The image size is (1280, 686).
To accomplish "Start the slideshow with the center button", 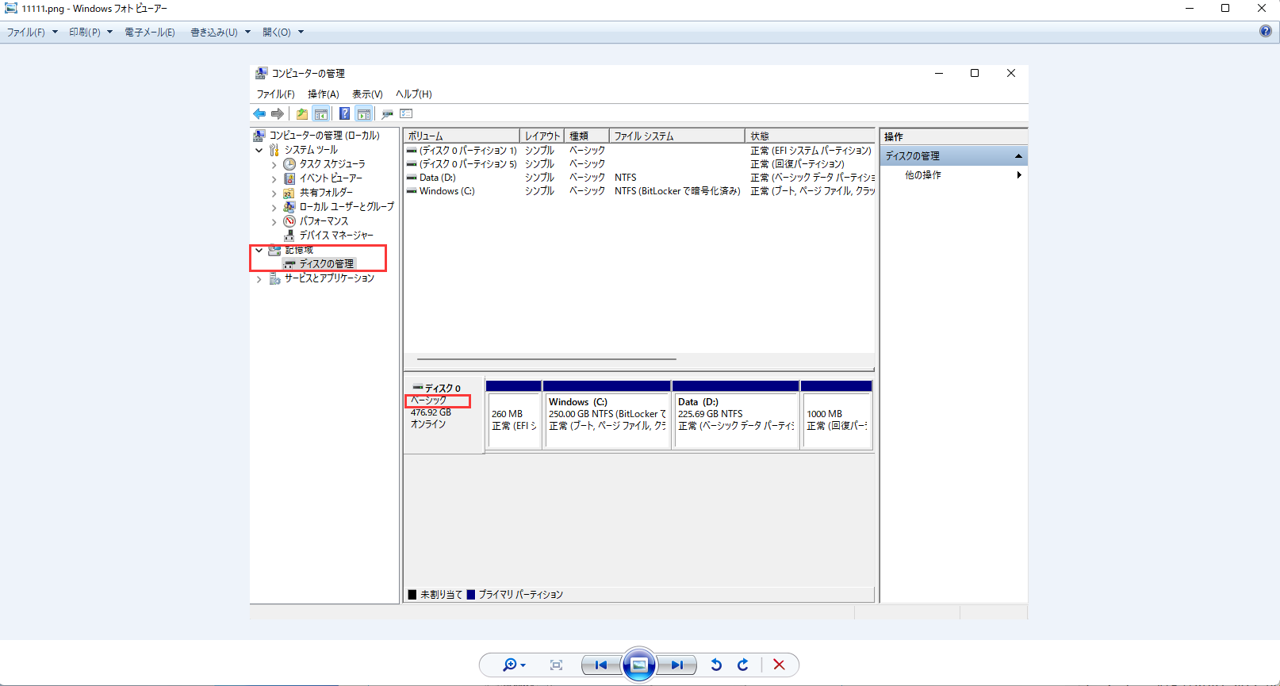I will (x=639, y=665).
